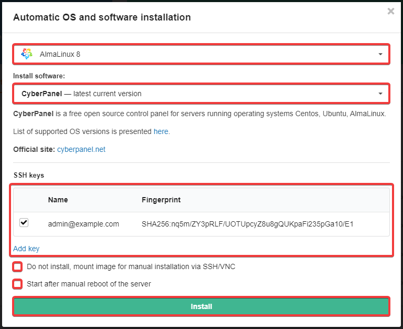
Task: Click the green Install button
Action: point(201,306)
